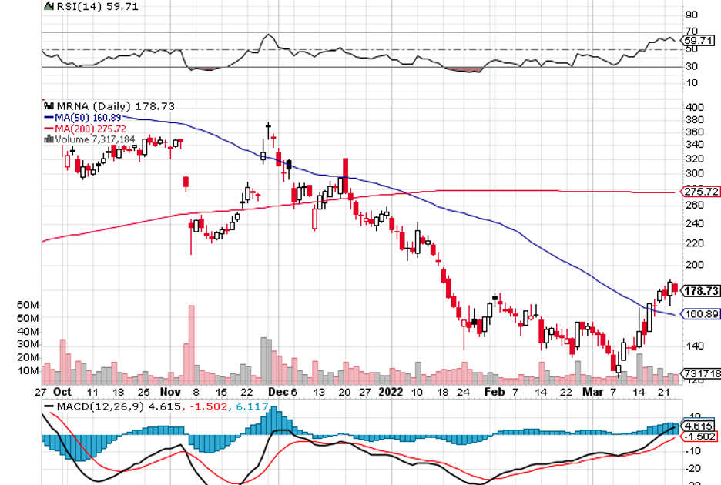Click the red MA(200) legend line
This screenshot has height=485, width=721.
click(48, 128)
